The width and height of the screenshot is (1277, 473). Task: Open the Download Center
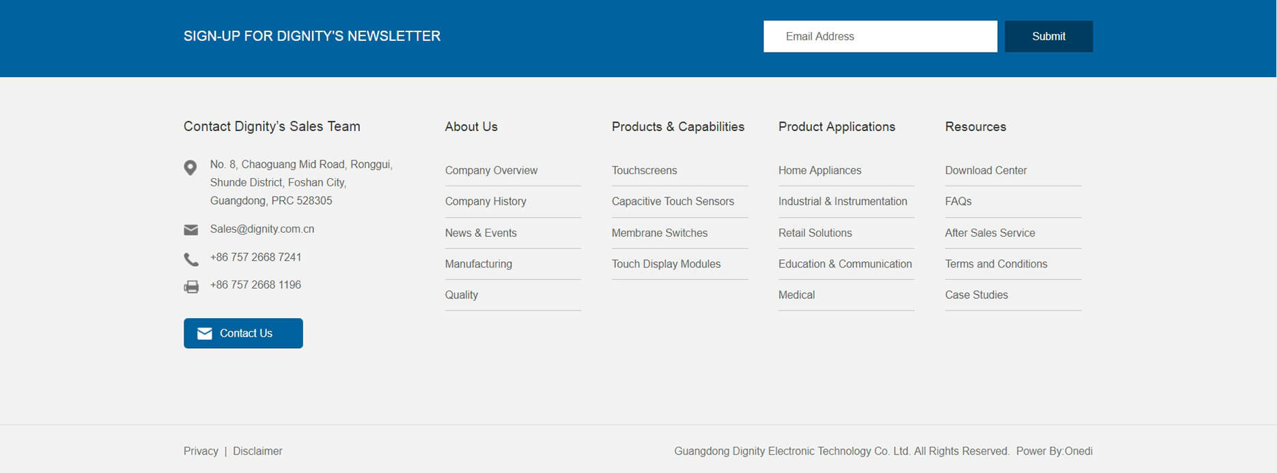(x=985, y=171)
